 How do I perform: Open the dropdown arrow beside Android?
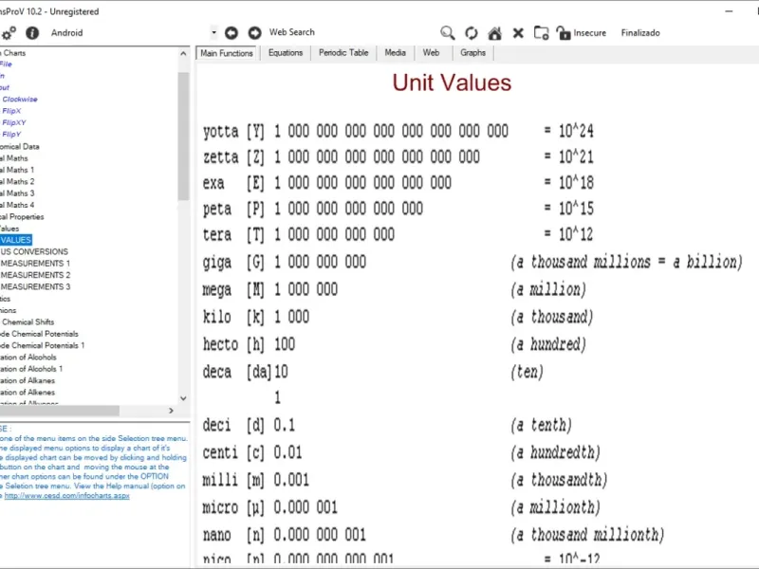(x=213, y=33)
